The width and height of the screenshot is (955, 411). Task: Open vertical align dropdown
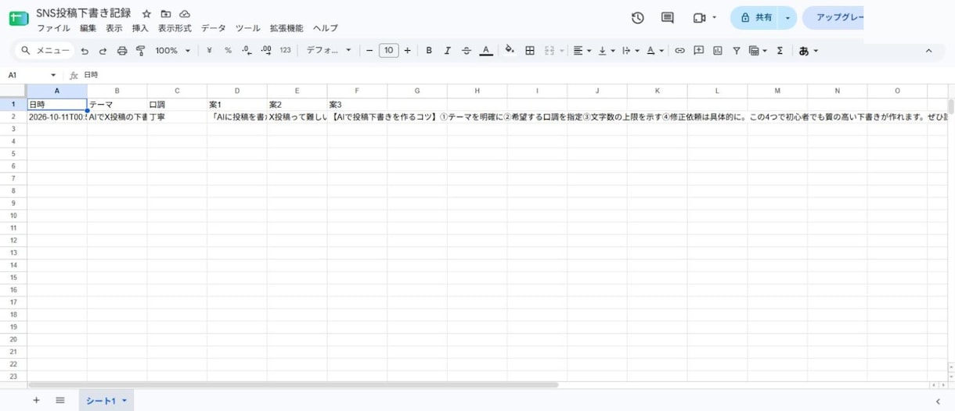[x=606, y=51]
